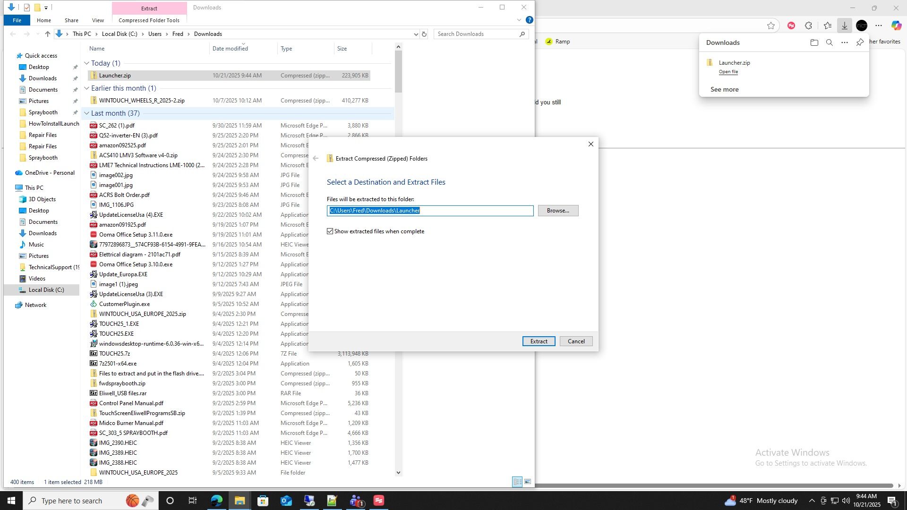Expand the ribbon with the chevron
Screen dimensions: 907x510
519,20
